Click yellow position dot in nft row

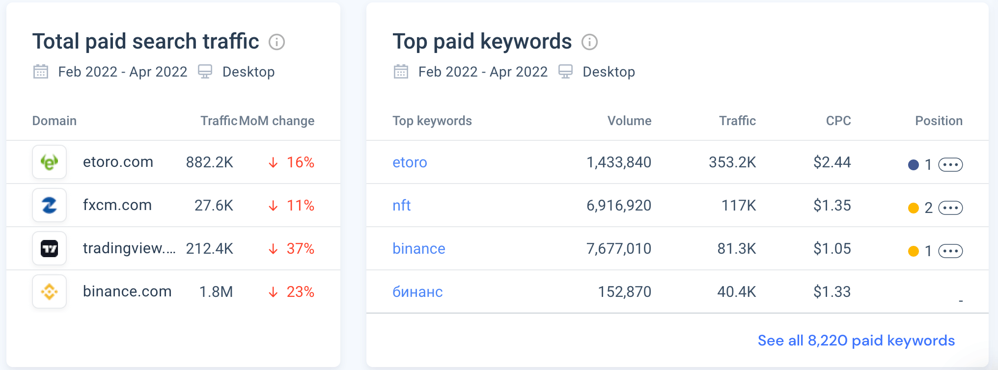point(914,208)
